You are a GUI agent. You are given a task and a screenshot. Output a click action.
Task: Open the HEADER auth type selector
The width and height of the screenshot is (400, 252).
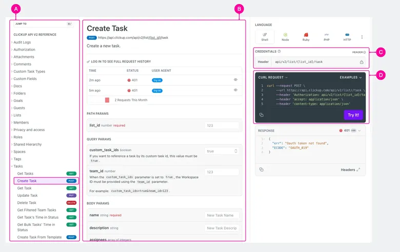[359, 52]
